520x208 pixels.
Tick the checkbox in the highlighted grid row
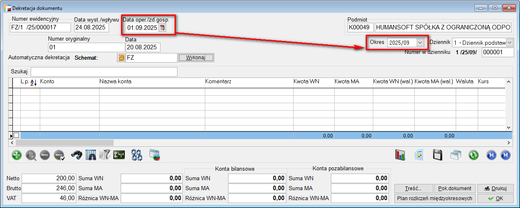[x=17, y=135]
